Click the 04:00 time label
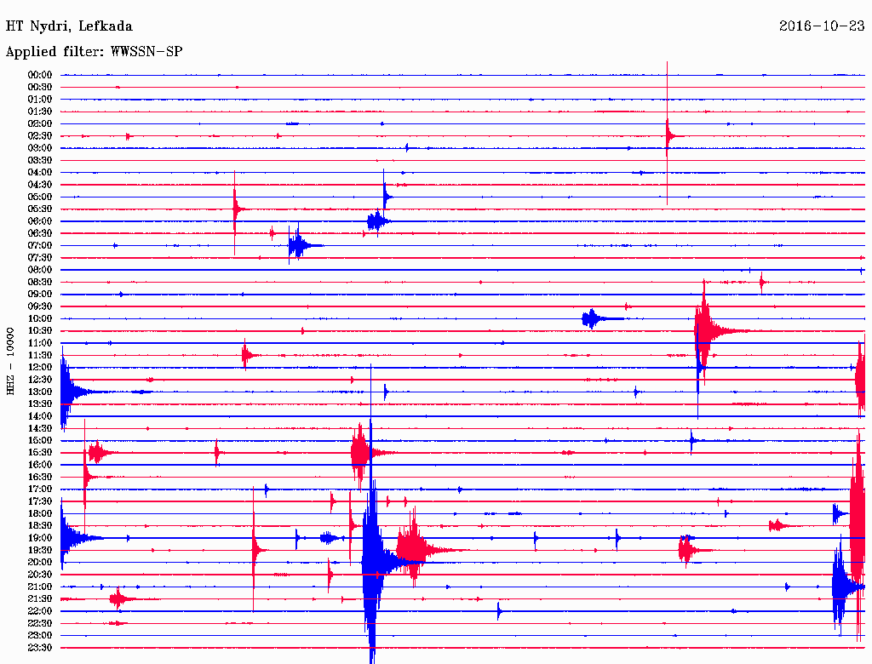 tap(40, 173)
